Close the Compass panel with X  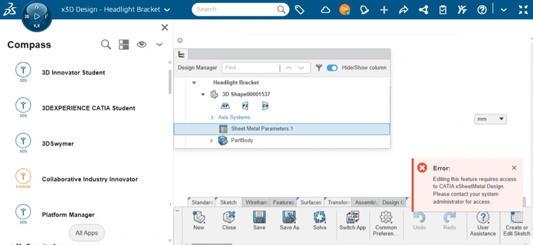(164, 28)
